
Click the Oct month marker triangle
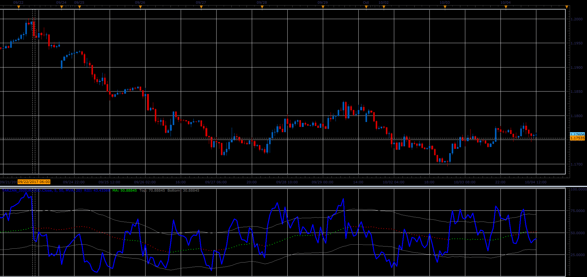coord(366,7)
